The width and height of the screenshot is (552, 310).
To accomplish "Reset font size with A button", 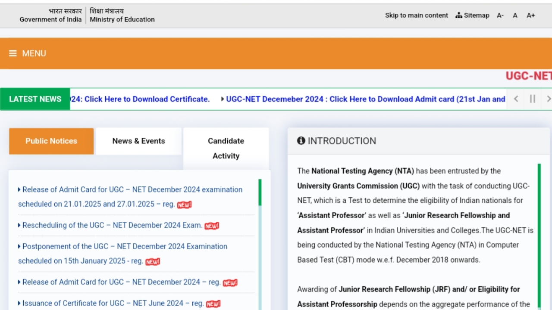I will coord(515,15).
